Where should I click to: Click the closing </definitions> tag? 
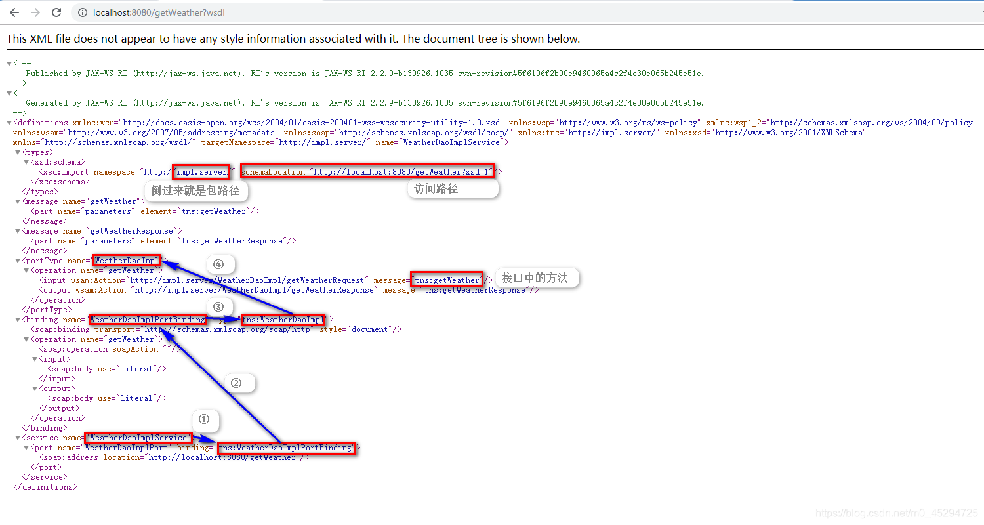click(45, 487)
